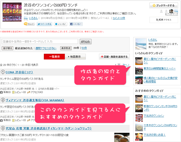
Task: Click the 写真(0) camera icon for CONA
Action: 1,92
